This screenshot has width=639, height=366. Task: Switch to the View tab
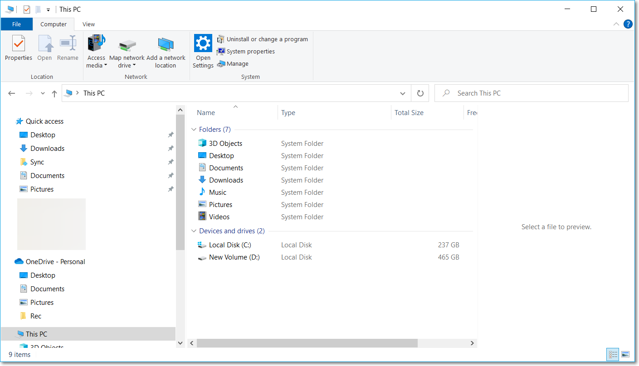[88, 24]
